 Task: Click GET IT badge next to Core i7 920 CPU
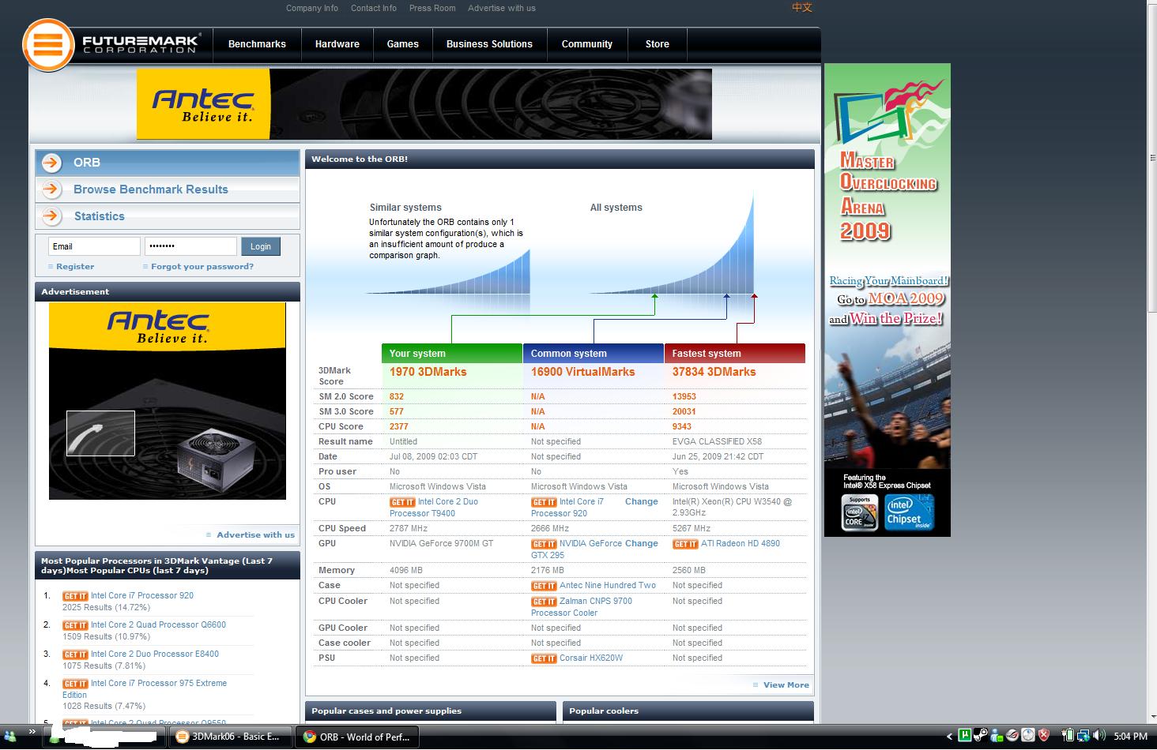click(x=544, y=502)
